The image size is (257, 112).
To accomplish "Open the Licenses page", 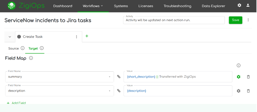I will [x=146, y=6].
